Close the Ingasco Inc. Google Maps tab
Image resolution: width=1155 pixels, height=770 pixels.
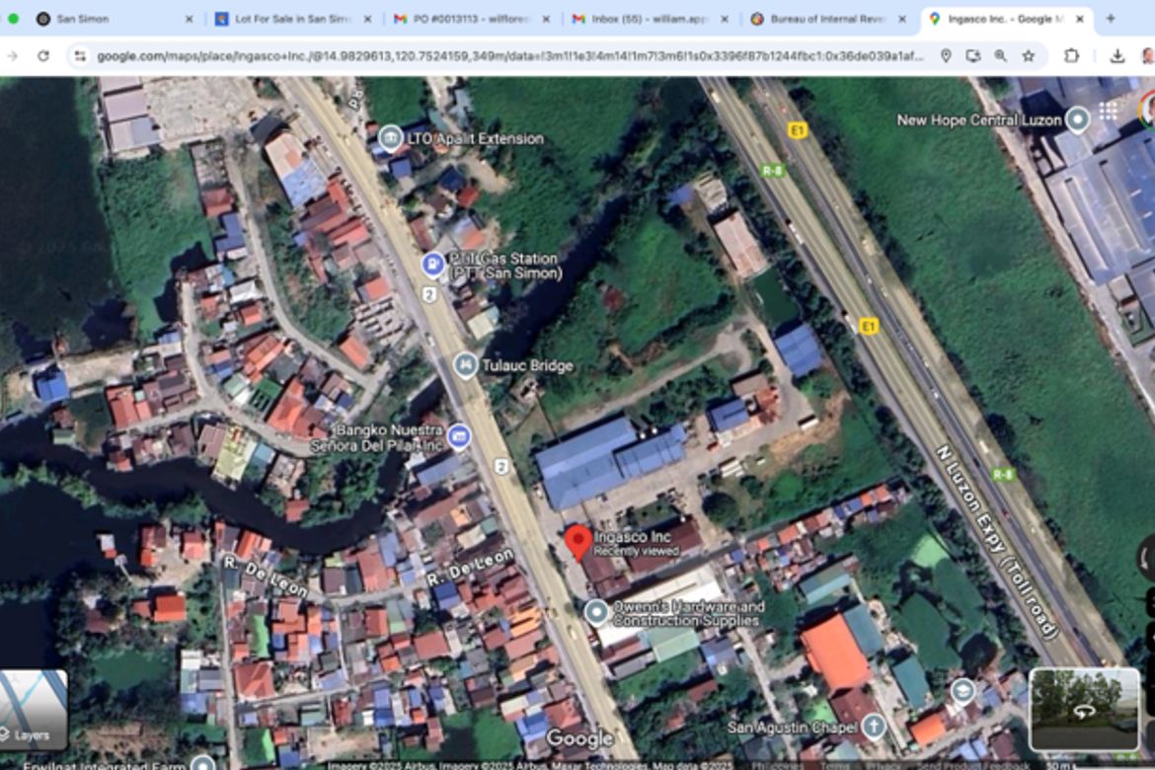pos(1081,19)
